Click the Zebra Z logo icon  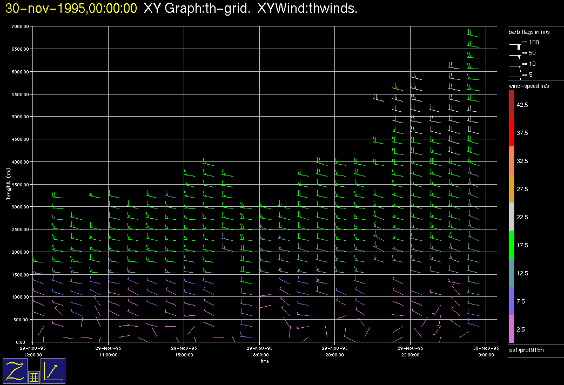pos(15,371)
